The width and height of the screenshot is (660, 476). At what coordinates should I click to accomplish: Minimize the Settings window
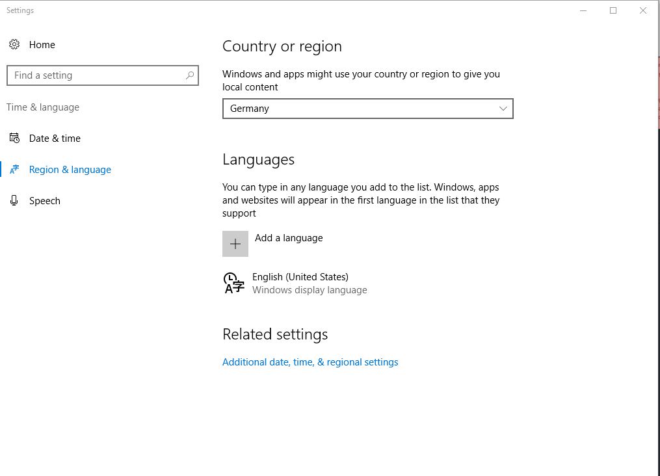coord(583,10)
